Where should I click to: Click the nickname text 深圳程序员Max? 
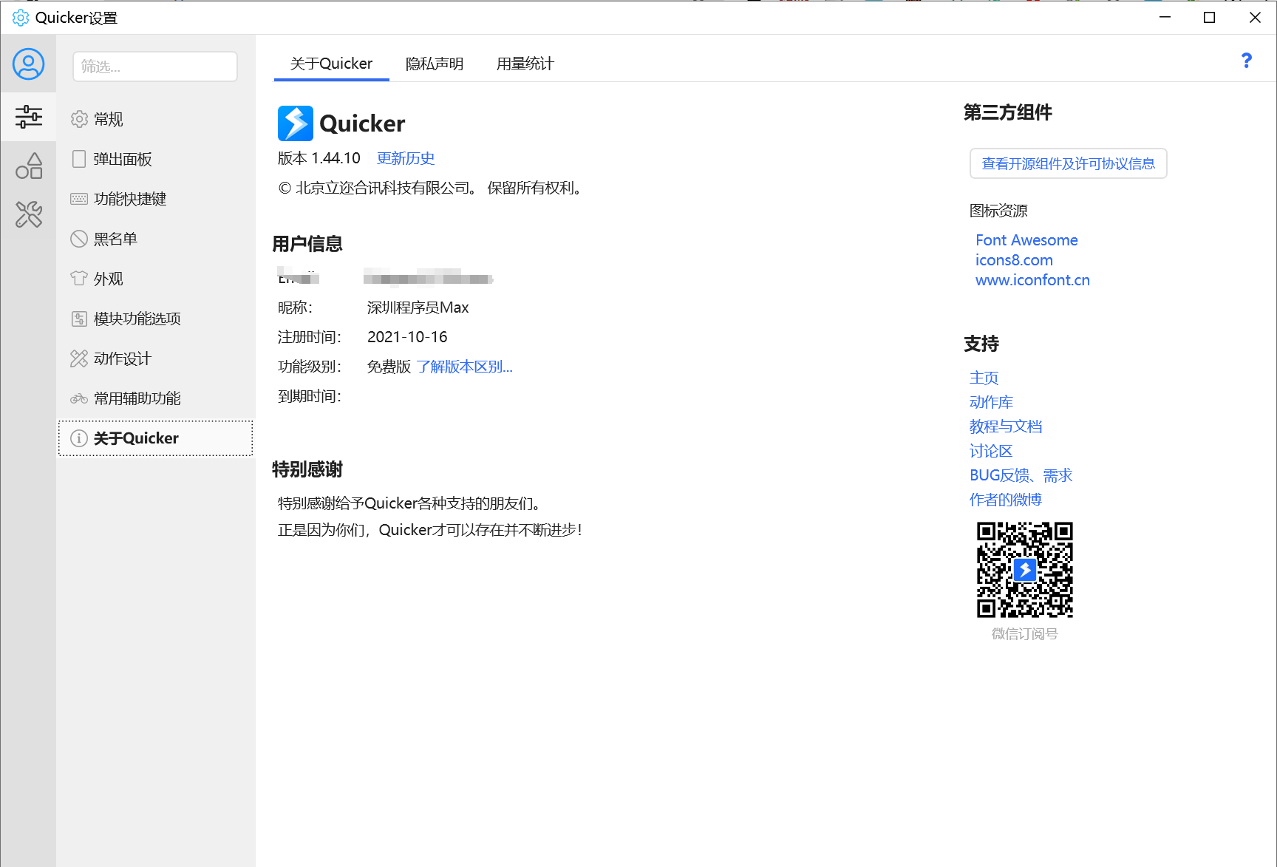coord(418,307)
